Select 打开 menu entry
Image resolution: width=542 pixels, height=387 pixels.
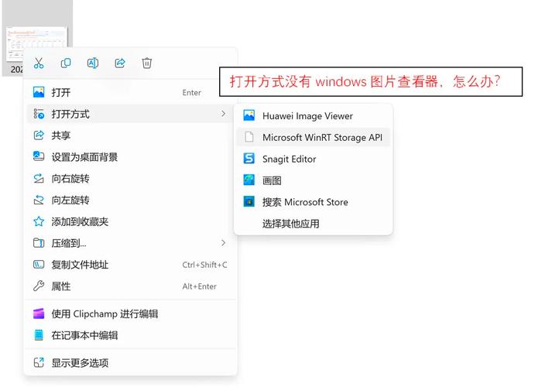tap(130, 92)
